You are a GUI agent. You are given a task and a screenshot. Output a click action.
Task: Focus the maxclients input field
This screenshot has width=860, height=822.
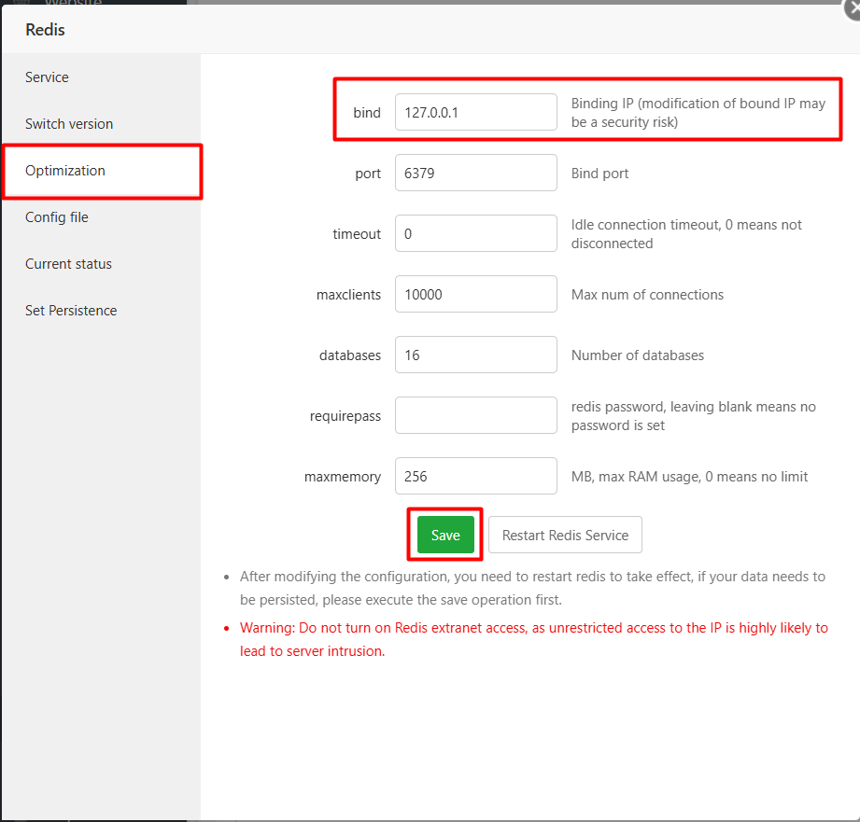pyautogui.click(x=475, y=294)
